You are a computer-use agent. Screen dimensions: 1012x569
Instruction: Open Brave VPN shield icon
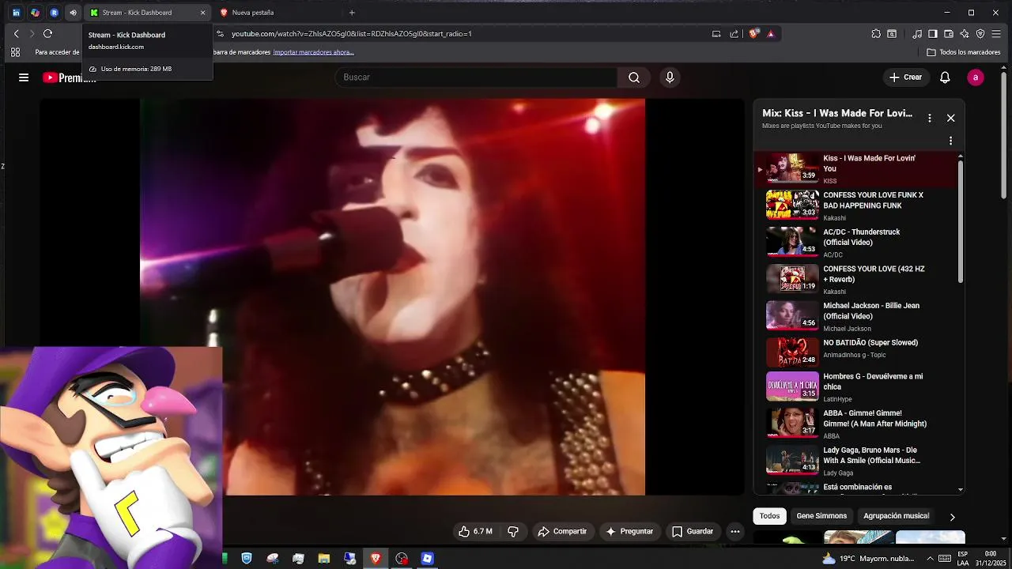980,34
